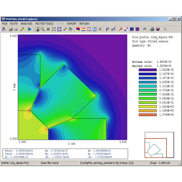
Task: Click the blue diagonal line scan icon
Action: click(113, 29)
